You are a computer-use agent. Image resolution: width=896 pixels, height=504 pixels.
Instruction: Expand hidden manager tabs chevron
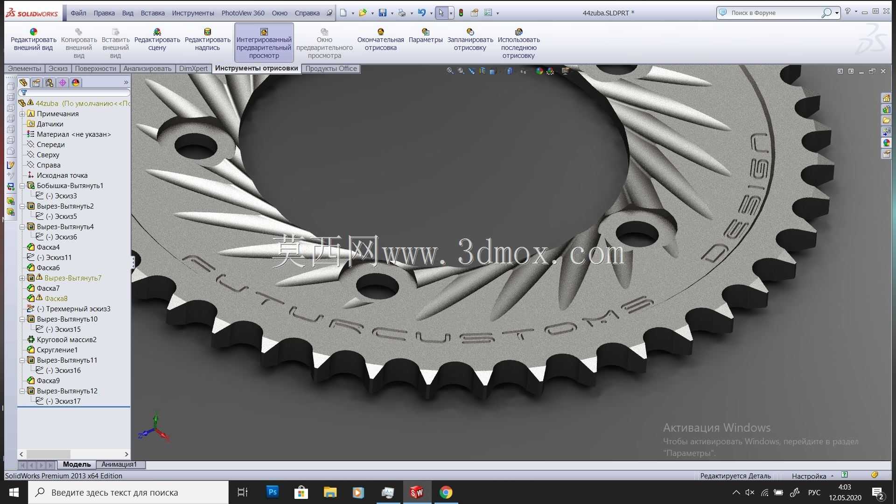[126, 83]
